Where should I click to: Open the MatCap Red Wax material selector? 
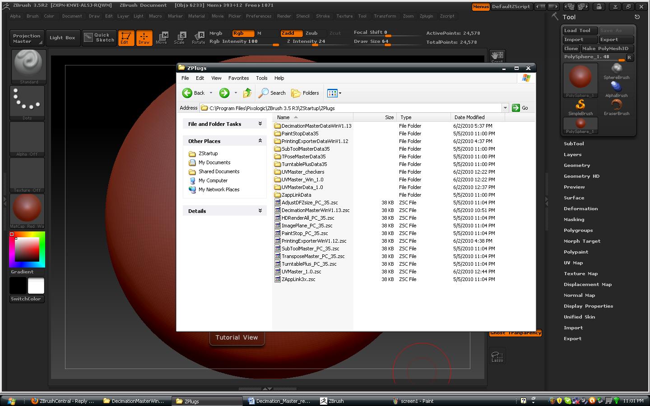click(27, 211)
